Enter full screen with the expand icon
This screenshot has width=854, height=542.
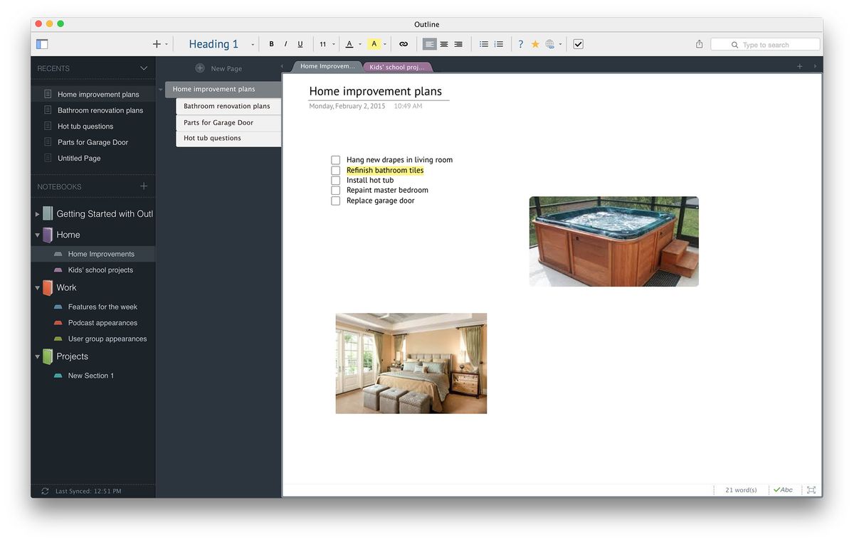coord(811,489)
